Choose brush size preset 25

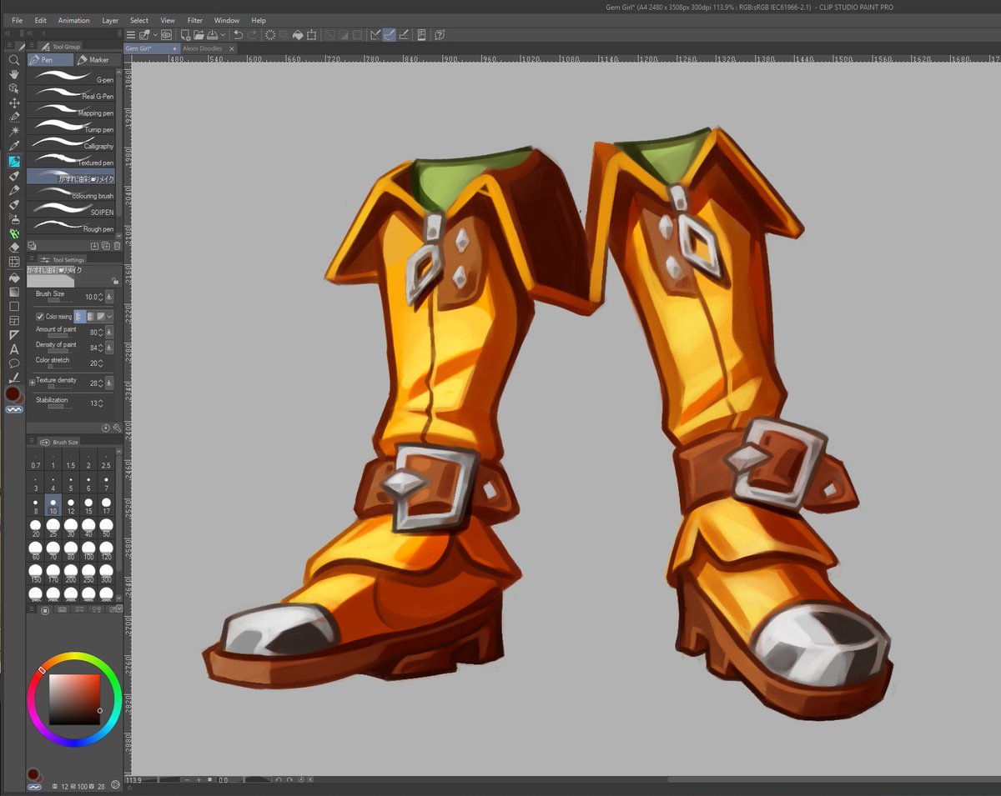pos(53,528)
